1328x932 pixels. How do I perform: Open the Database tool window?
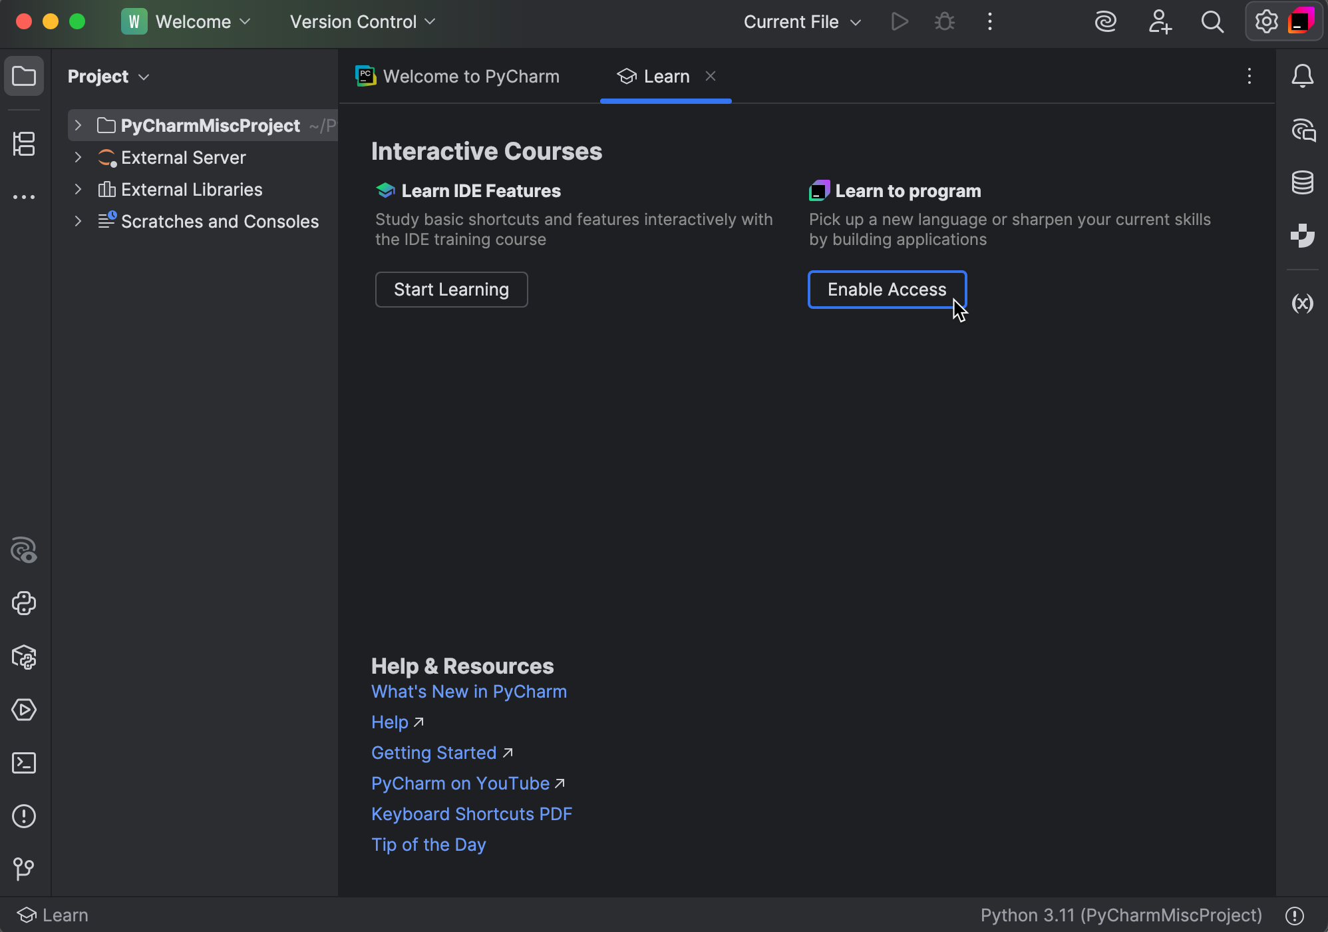pyautogui.click(x=1302, y=182)
